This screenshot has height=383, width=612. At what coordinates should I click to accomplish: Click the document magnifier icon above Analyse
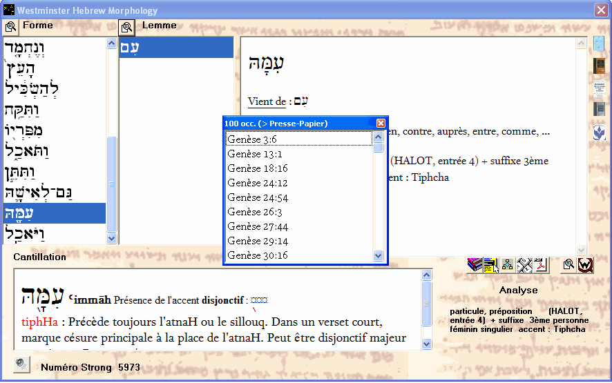[x=568, y=265]
